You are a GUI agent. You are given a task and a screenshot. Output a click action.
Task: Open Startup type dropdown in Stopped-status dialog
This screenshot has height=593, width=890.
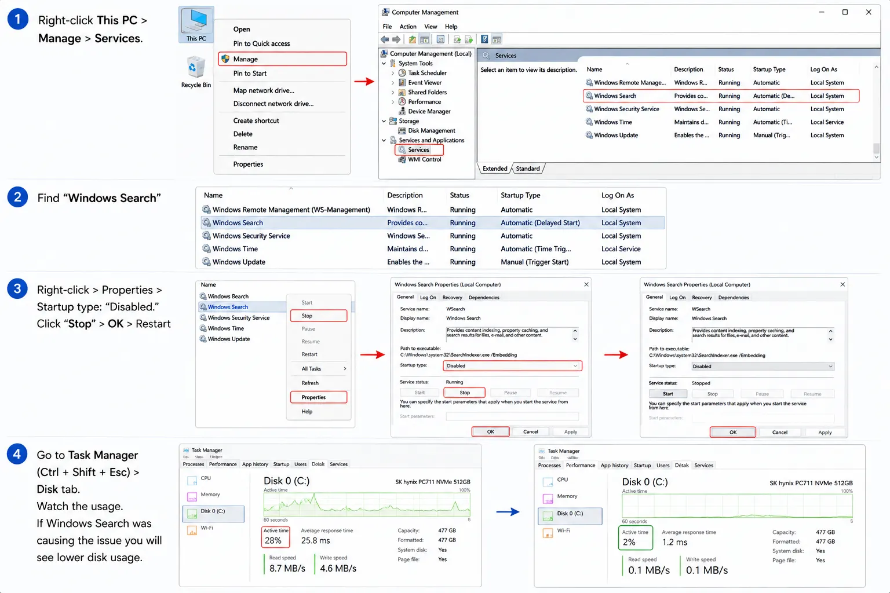tap(763, 367)
